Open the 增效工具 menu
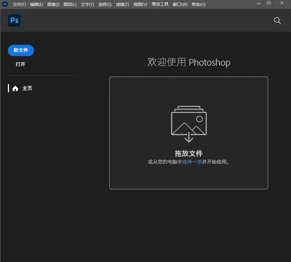The width and height of the screenshot is (291, 262). coord(160,4)
